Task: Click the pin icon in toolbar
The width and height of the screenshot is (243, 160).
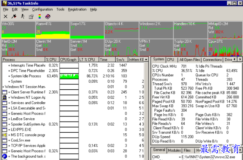Action: tap(14, 16)
